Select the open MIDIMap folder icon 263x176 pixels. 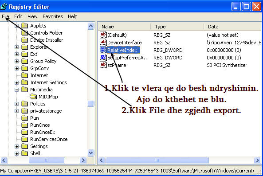(33, 97)
